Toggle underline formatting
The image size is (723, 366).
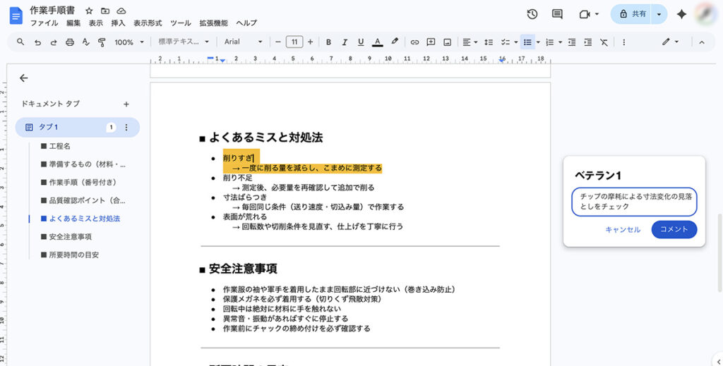click(361, 42)
